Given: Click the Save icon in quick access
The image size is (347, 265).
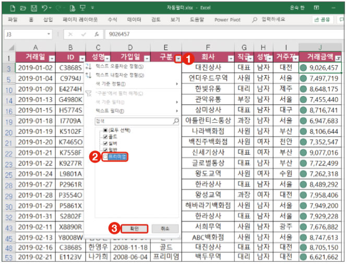Looking at the screenshot, I should click(34, 8).
